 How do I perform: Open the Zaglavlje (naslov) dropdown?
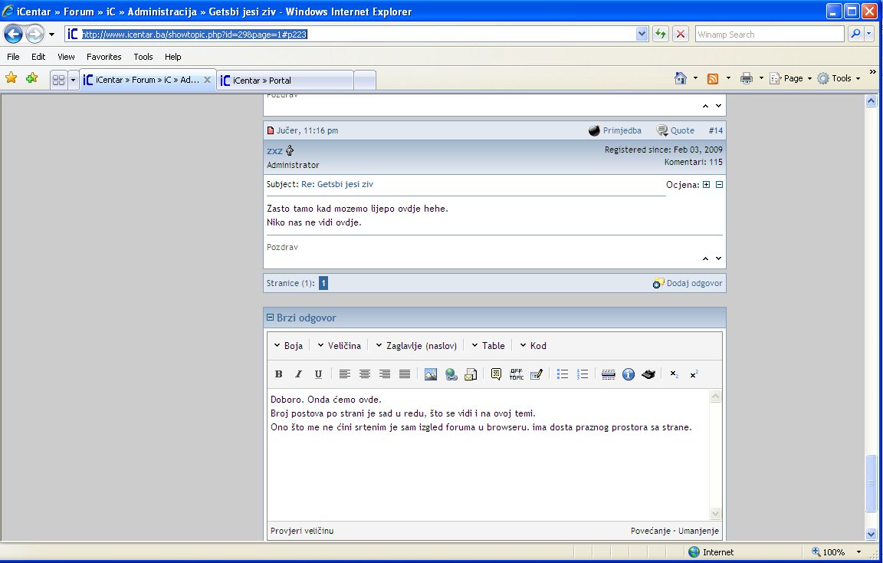[x=416, y=346]
